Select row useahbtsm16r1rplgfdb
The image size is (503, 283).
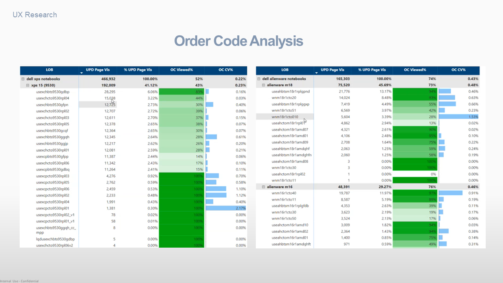[x=368, y=206]
